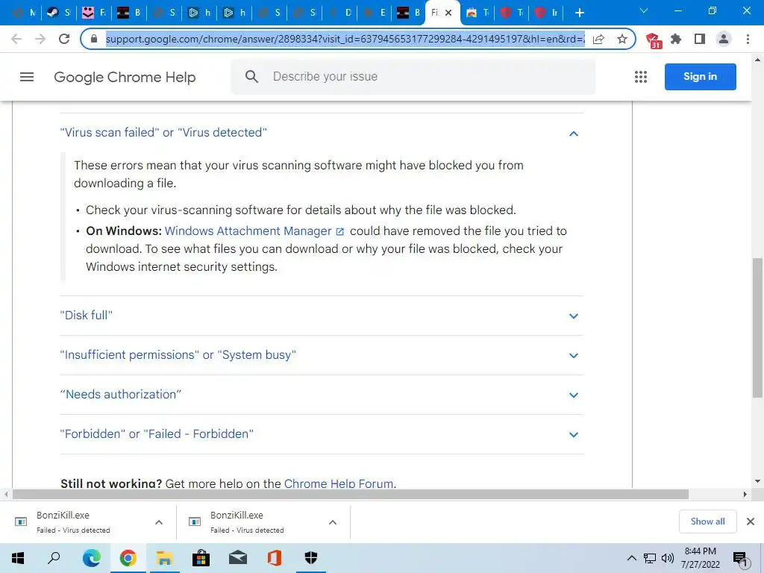Viewport: 764px width, 573px height.
Task: Open Chrome extensions puzzle menu
Action: (x=676, y=39)
